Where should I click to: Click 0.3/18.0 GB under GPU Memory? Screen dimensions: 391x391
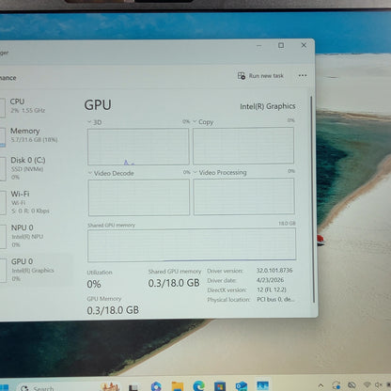[x=113, y=310]
